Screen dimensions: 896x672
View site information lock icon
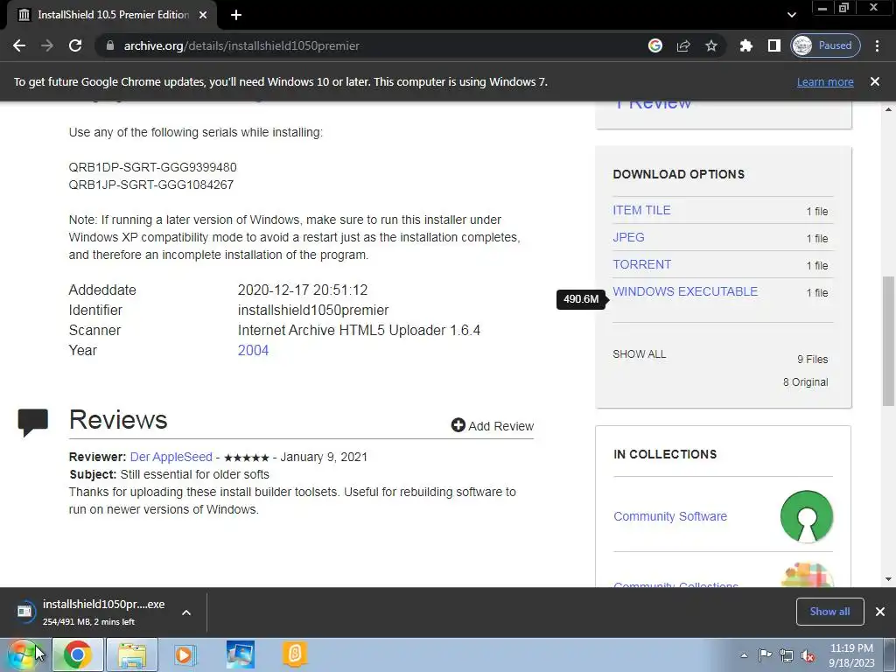pos(110,45)
